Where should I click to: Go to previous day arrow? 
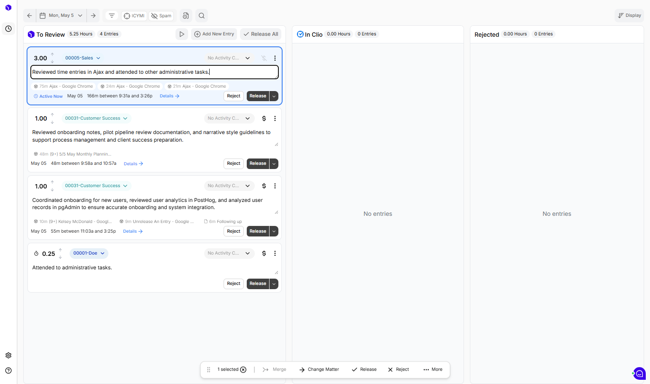(x=30, y=16)
